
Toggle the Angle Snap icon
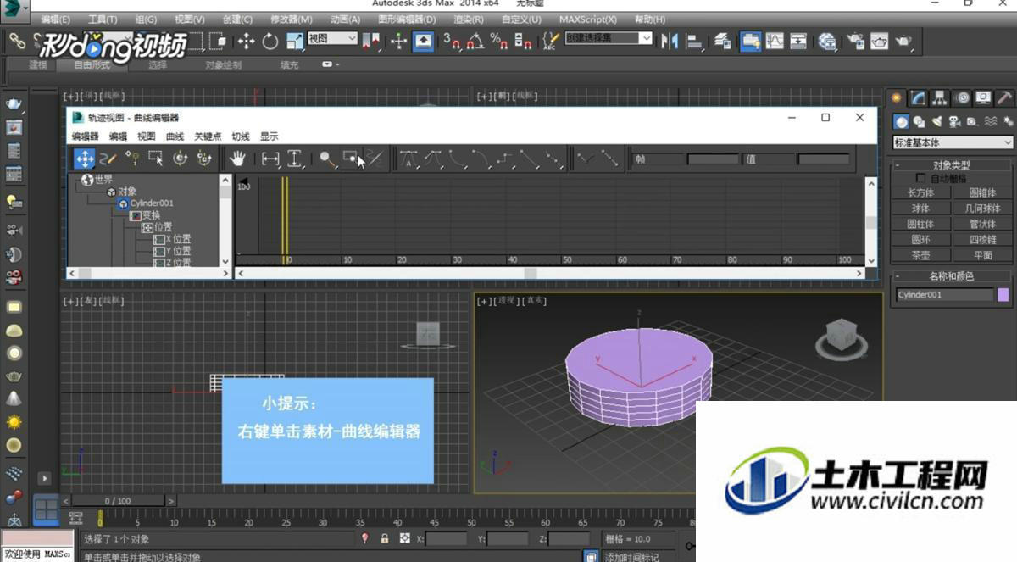pos(475,41)
